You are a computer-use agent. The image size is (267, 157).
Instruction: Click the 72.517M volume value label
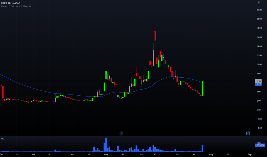(260, 145)
